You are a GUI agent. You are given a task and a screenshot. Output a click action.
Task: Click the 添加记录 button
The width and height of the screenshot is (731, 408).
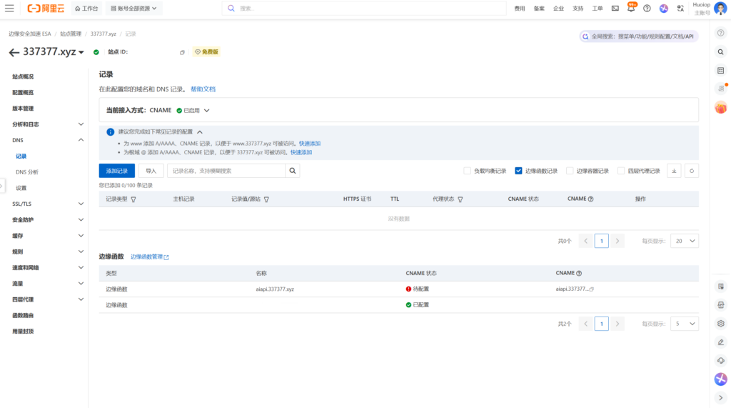[x=116, y=171]
